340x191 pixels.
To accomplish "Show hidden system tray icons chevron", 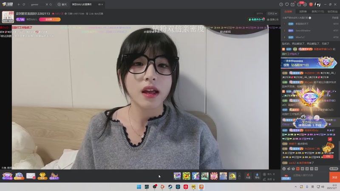I will click(295, 187).
